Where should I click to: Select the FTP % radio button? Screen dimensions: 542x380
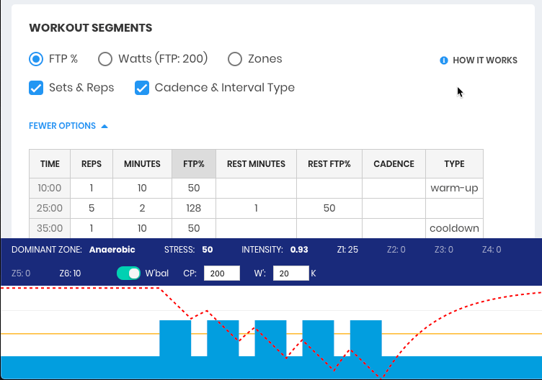coord(36,59)
